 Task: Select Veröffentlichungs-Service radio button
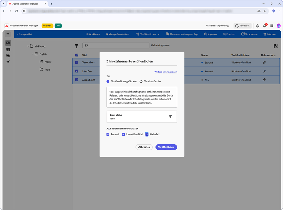point(108,81)
